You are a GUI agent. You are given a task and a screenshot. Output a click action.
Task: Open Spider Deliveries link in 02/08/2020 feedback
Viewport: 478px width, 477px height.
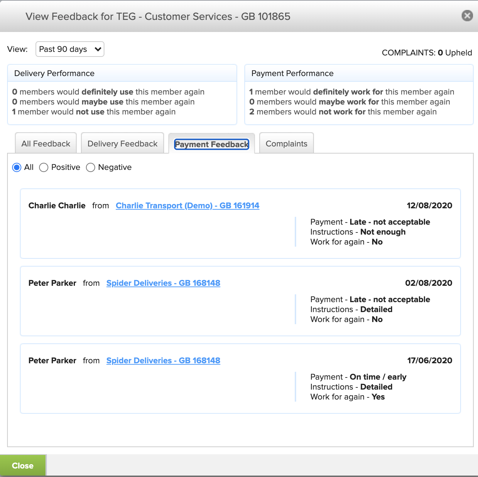pos(163,283)
